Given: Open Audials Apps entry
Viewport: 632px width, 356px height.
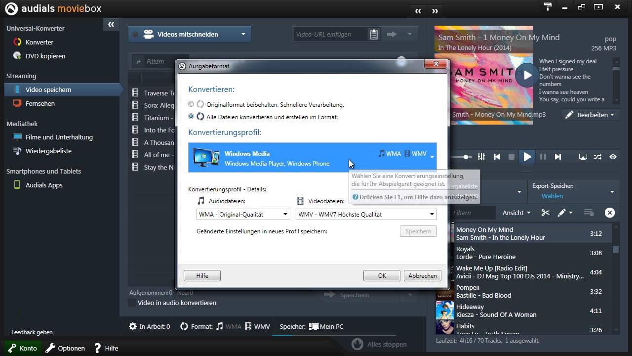Looking at the screenshot, I should (44, 185).
